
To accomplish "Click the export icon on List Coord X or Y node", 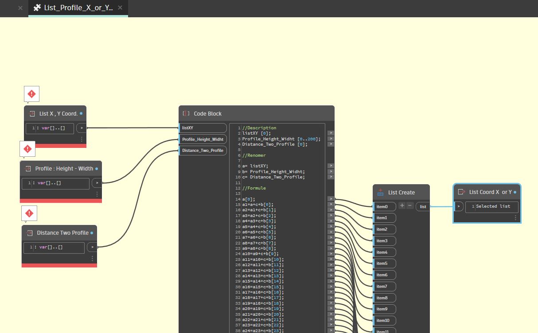I will click(x=461, y=192).
